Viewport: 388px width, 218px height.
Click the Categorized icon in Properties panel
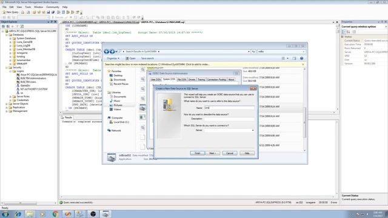pyautogui.click(x=344, y=31)
